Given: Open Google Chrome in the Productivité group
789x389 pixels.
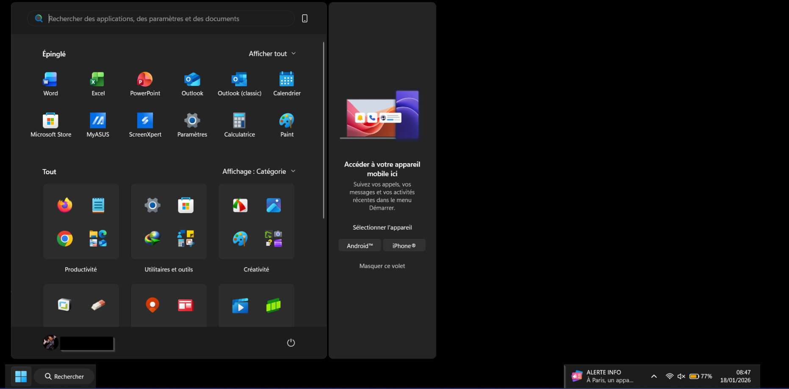Looking at the screenshot, I should pyautogui.click(x=65, y=239).
